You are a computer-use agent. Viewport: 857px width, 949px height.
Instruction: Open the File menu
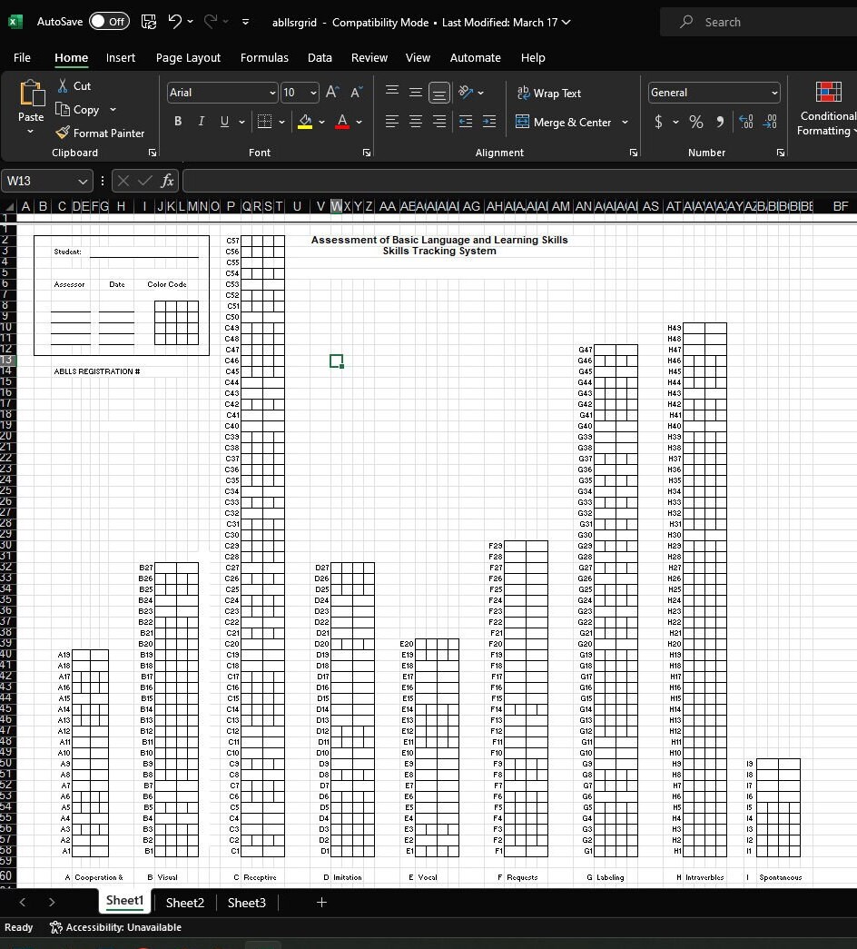[22, 57]
